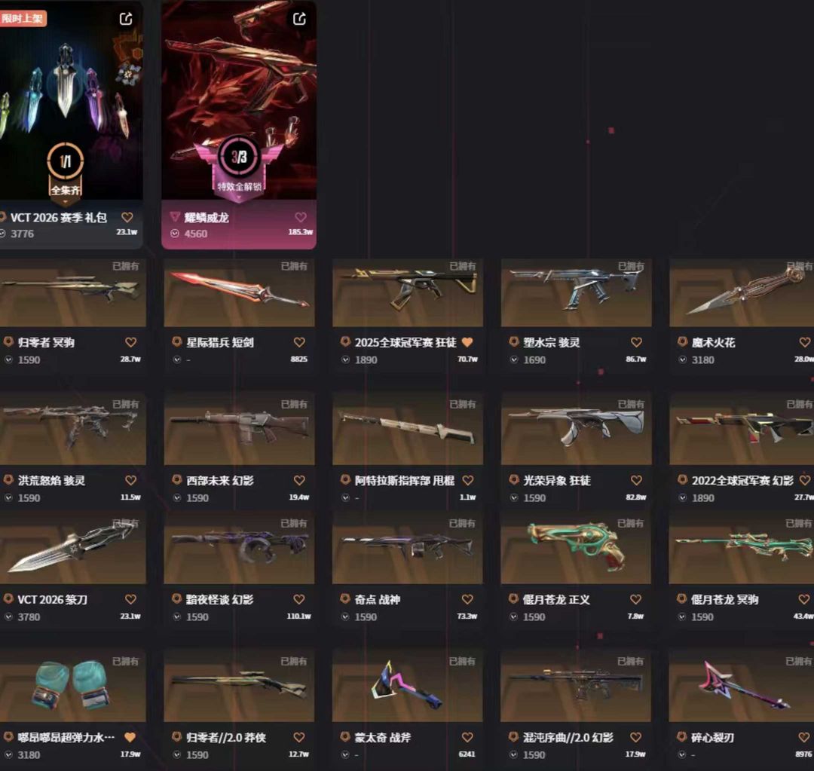The image size is (814, 771).
Task: Toggle heart on 耀鳞威龙 card
Action: point(301,217)
